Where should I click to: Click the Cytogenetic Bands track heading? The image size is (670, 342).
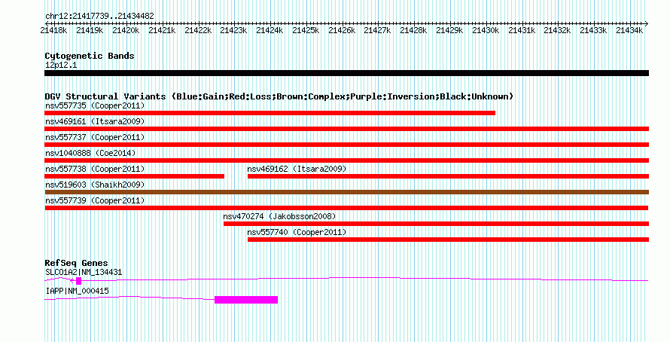(x=90, y=56)
